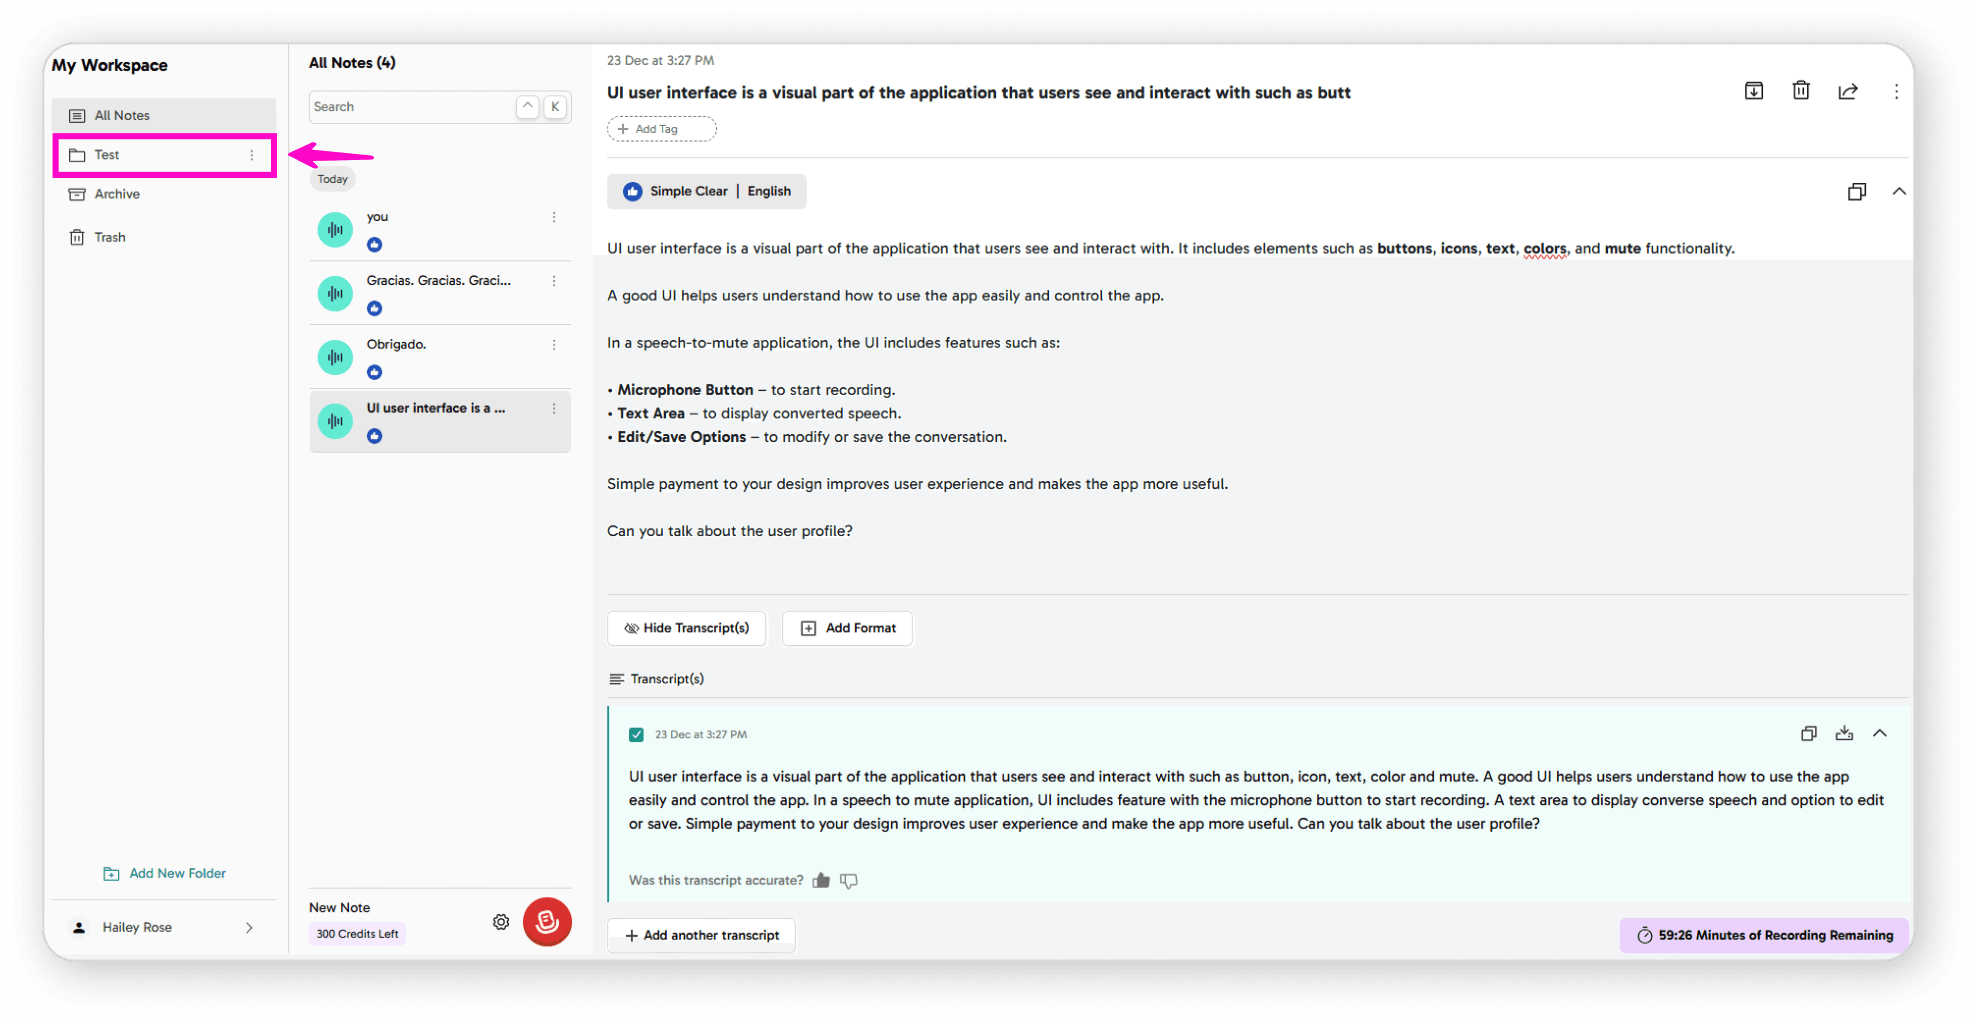The image size is (1974, 1020).
Task: Rate transcript accurate with thumbs up
Action: click(821, 880)
